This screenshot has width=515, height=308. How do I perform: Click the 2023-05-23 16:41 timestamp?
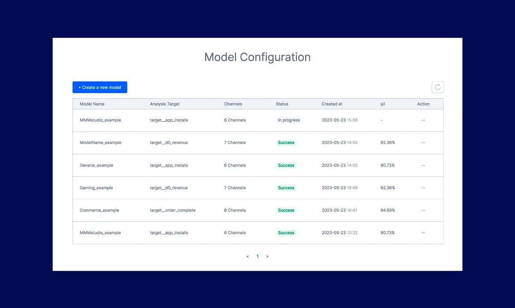click(339, 210)
